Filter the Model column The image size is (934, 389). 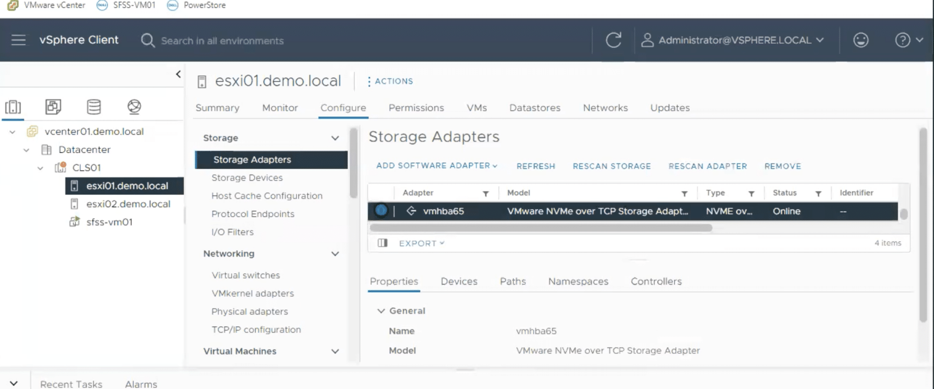(x=684, y=194)
